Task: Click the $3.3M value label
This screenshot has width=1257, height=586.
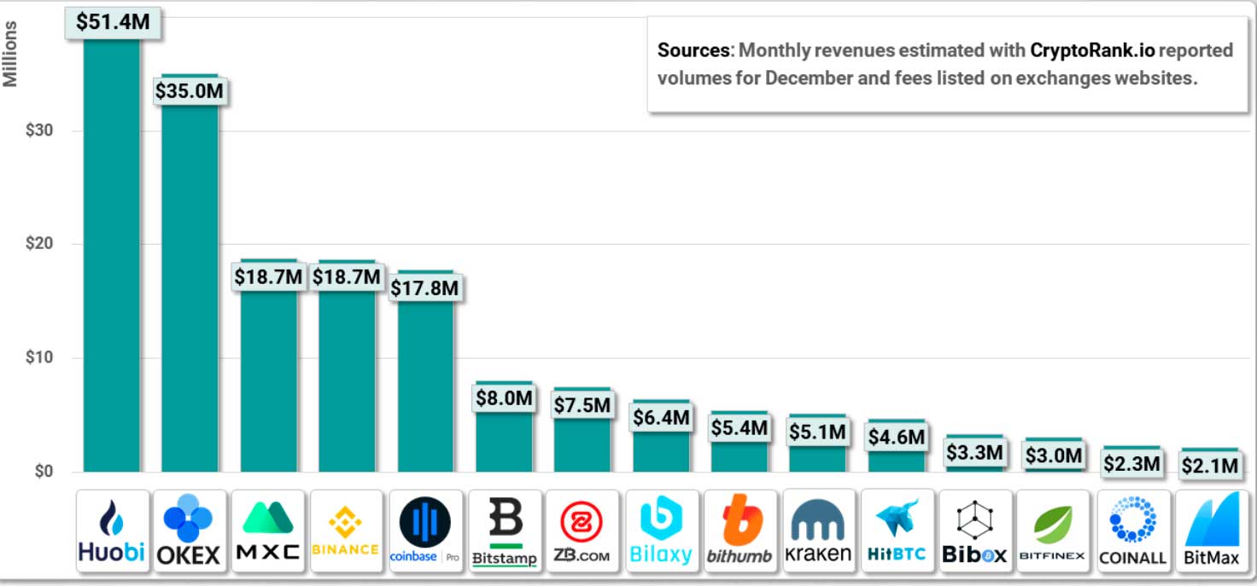Action: [974, 452]
